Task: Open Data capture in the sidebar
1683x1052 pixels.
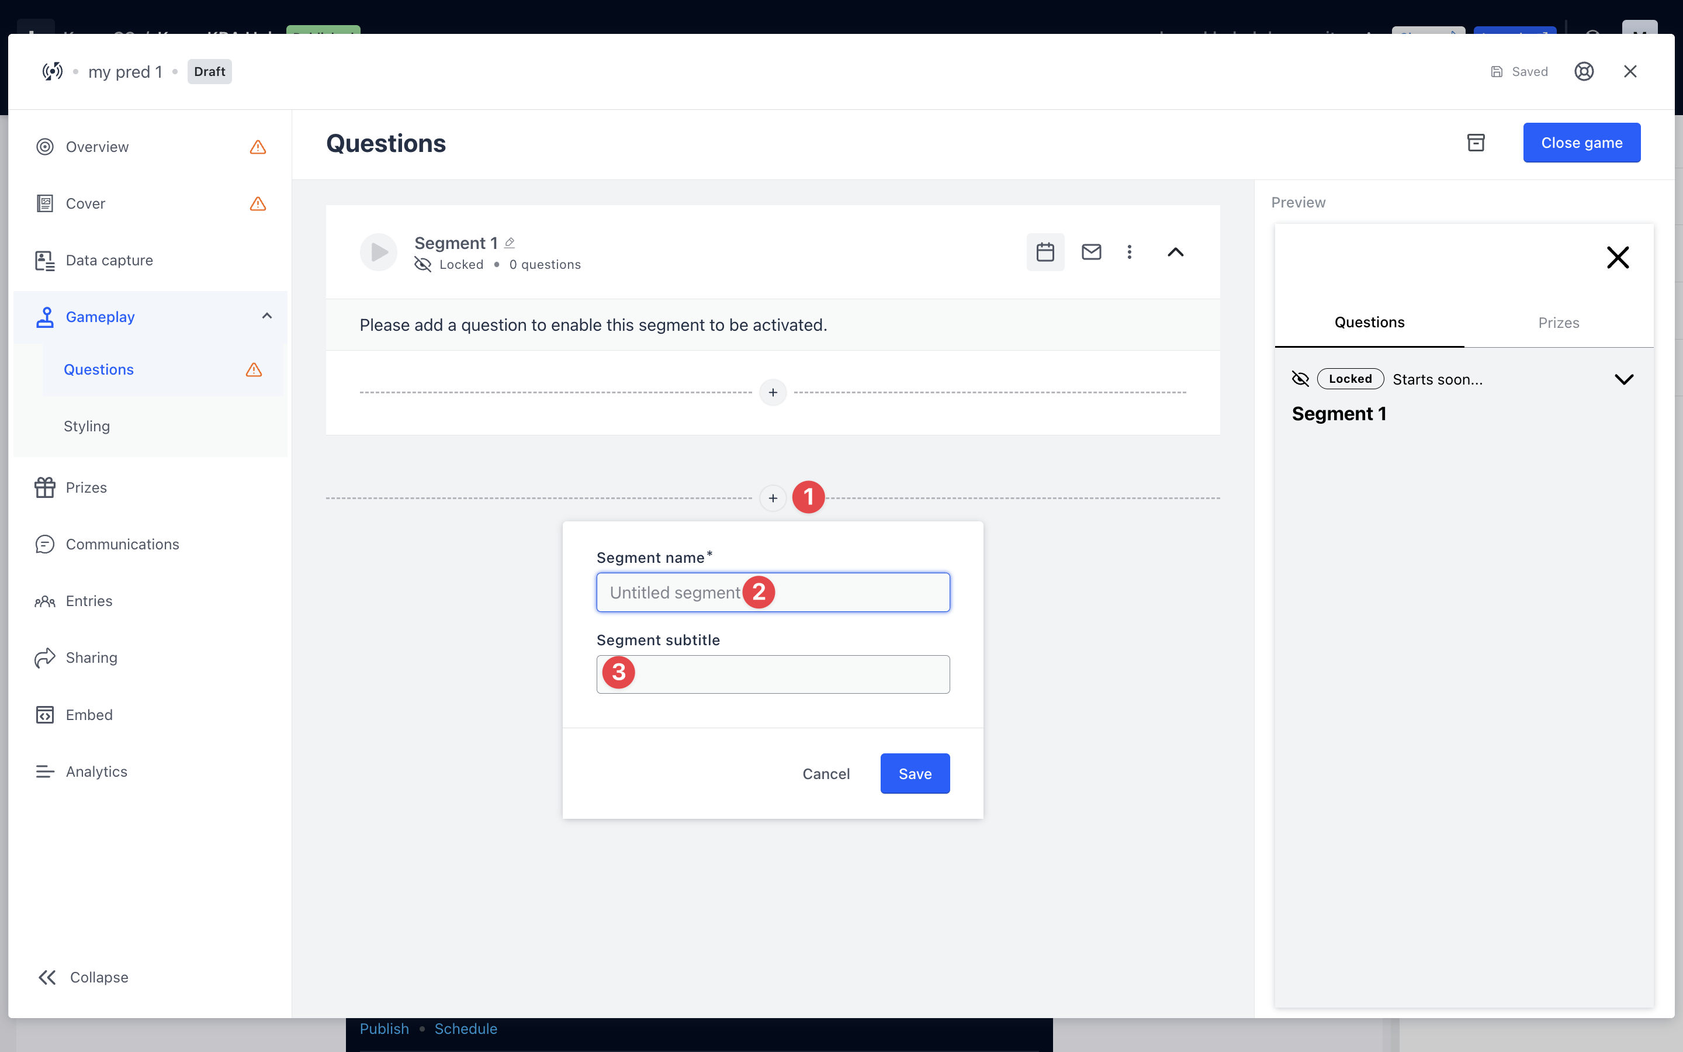Action: (x=109, y=260)
